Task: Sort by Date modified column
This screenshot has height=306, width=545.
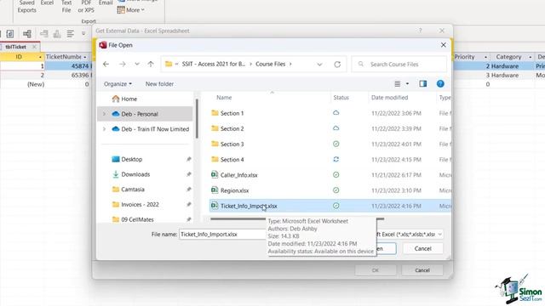Action: point(389,98)
